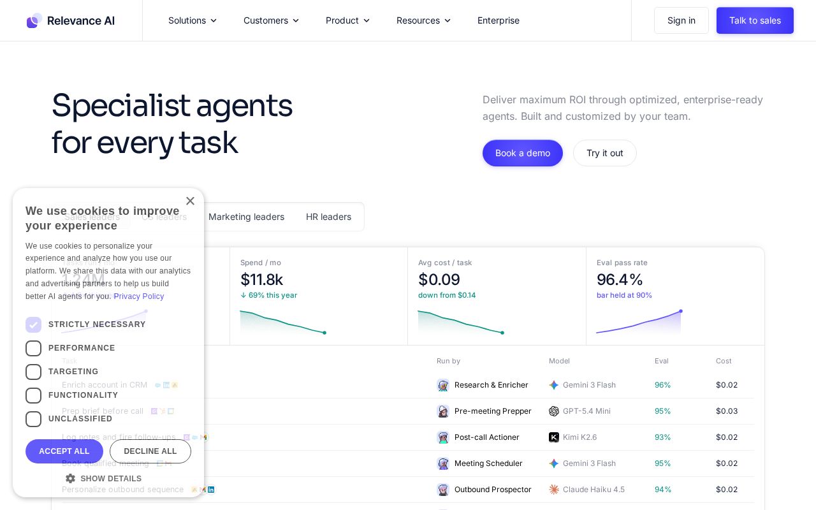Click the 'bar held at 90%' text
Viewport: 816px width, 510px height.
pos(624,295)
